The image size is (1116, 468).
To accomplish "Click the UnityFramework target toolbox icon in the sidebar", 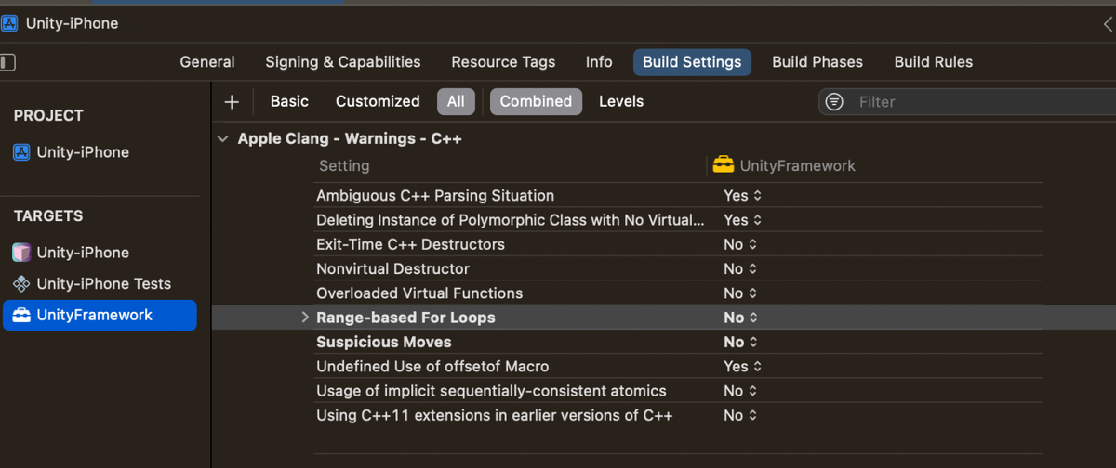I will point(21,316).
